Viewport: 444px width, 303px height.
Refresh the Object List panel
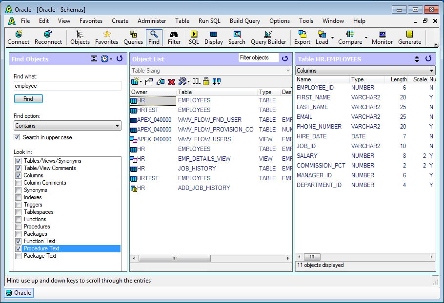click(285, 58)
